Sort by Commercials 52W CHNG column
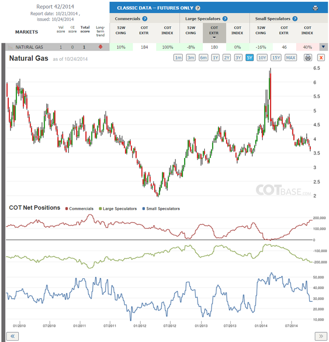This screenshot has height=342, width=329. point(121,30)
